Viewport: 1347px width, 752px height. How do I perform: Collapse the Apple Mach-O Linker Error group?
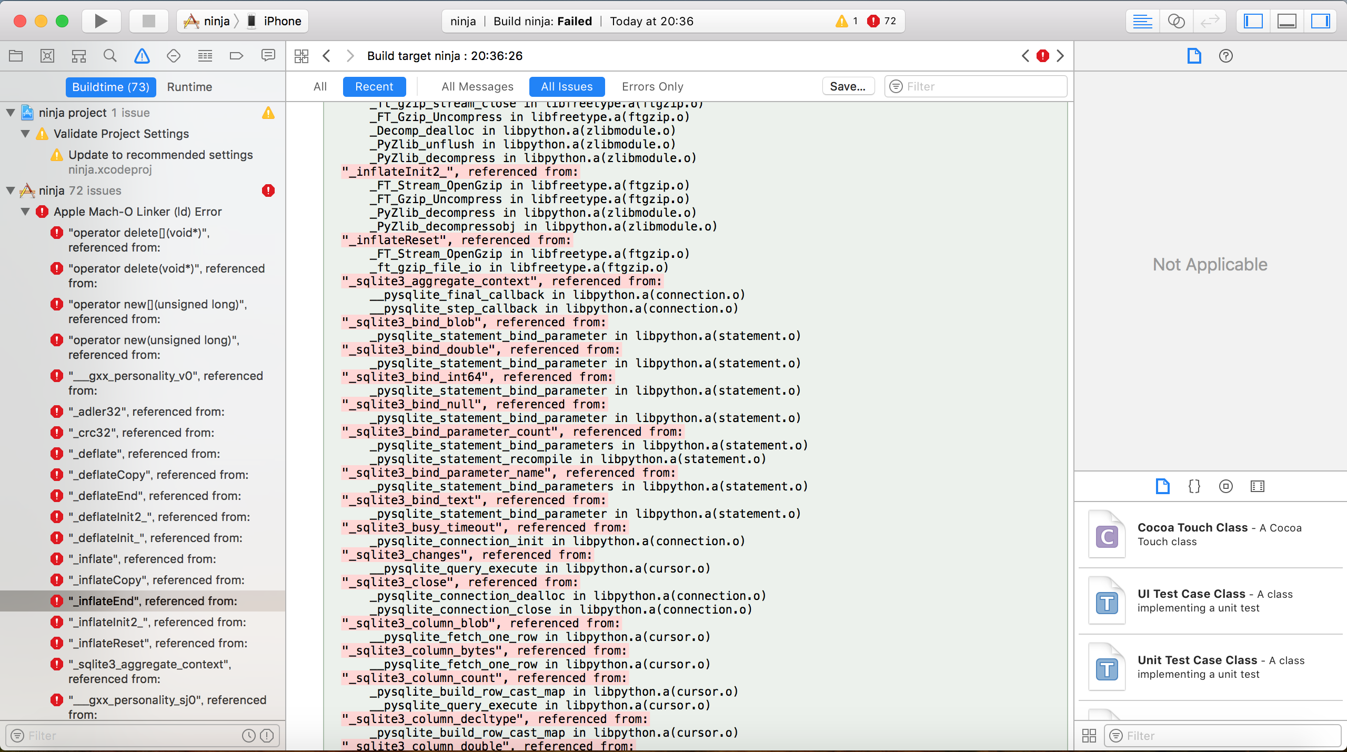pyautogui.click(x=25, y=212)
